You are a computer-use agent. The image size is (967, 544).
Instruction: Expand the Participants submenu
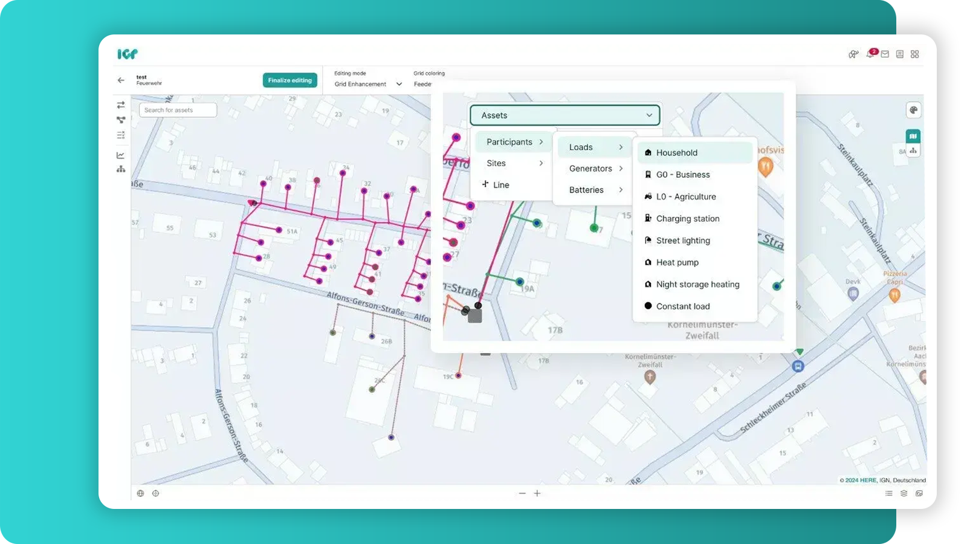click(514, 142)
